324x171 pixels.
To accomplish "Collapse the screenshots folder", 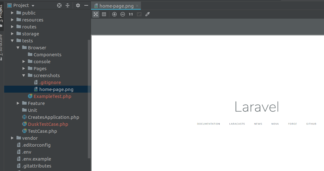I will click(x=24, y=76).
